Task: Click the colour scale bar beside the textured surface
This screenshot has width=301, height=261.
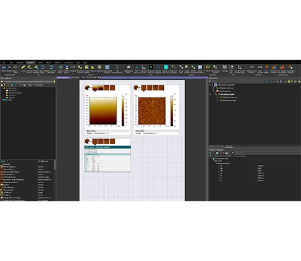Action: click(172, 111)
